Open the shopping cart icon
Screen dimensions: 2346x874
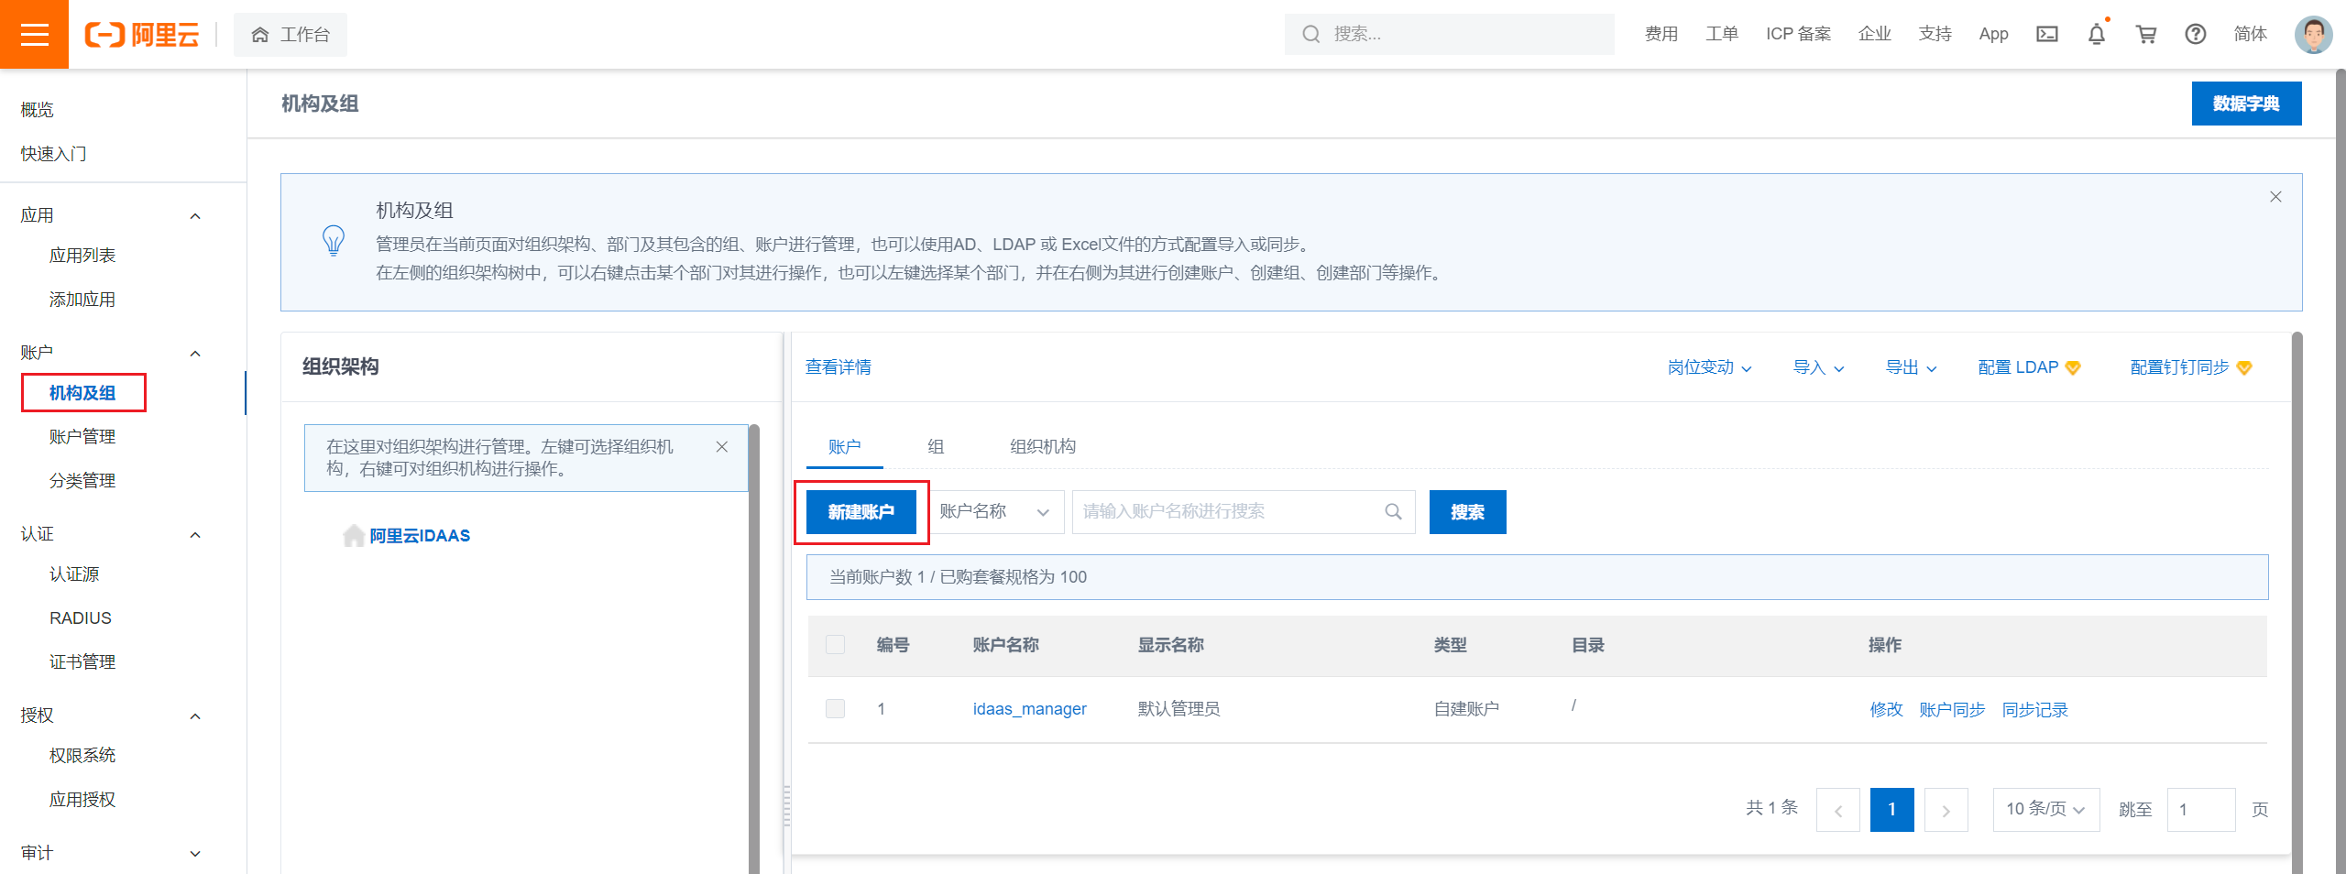2145,34
